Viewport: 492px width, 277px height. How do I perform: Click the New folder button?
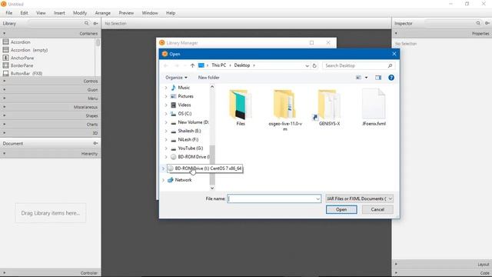point(208,78)
